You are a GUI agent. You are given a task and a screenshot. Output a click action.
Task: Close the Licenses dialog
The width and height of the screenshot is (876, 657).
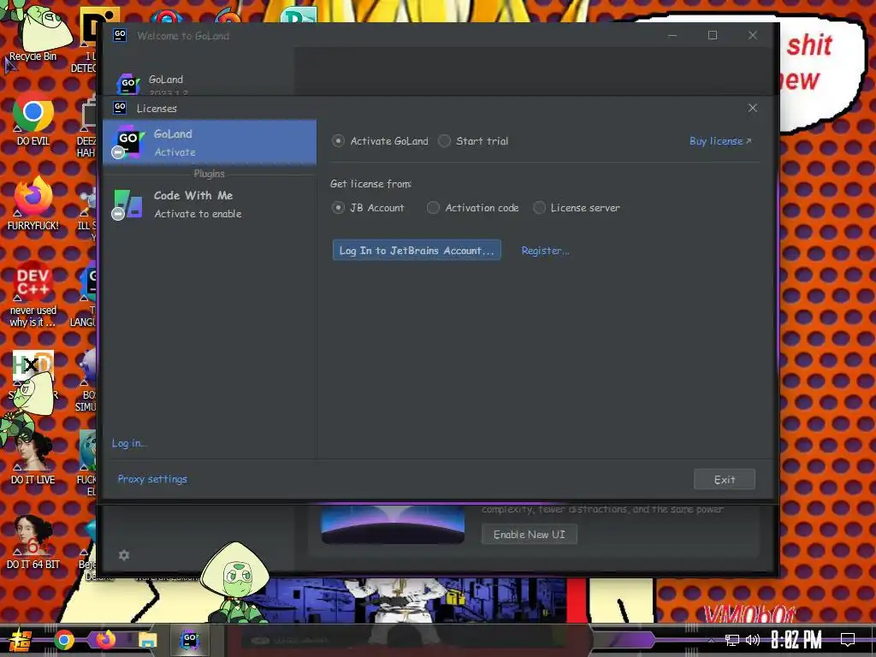tap(753, 108)
